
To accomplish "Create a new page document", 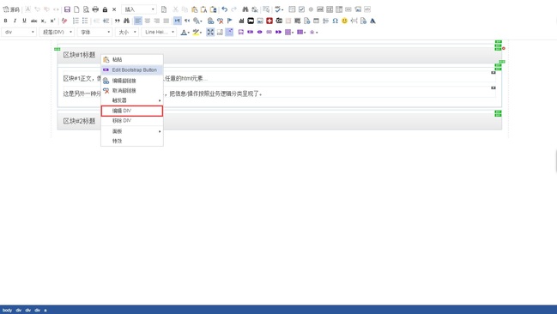I will 76,9.
